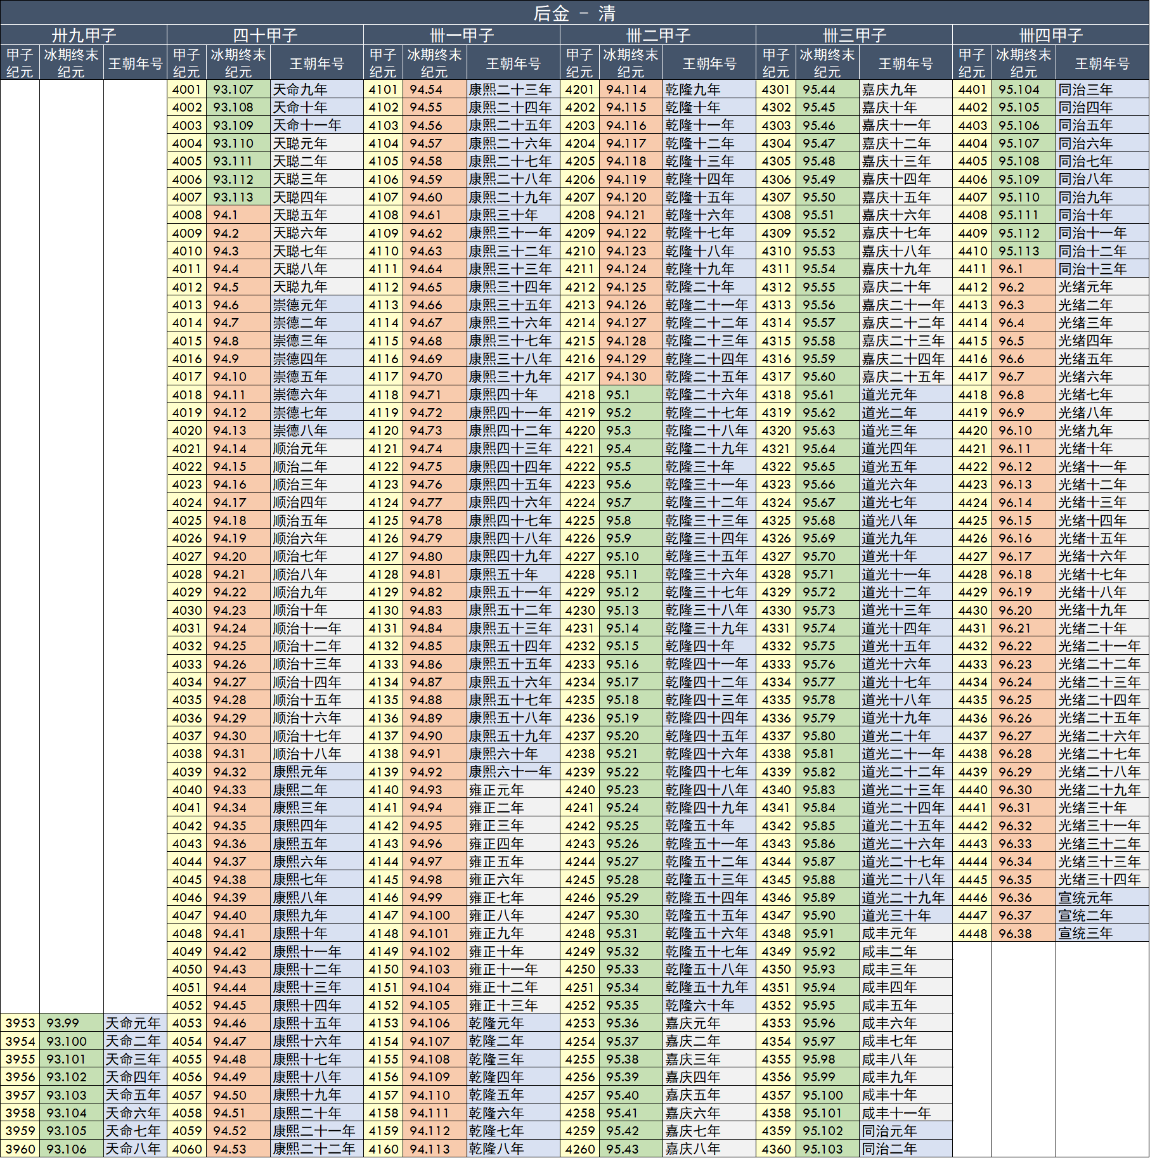Click cell 4260
This screenshot has width=1150, height=1158.
[579, 1148]
